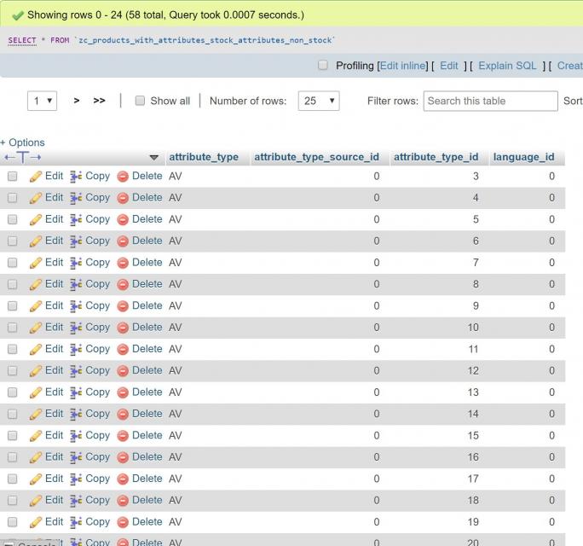Click the AV cell in the attribute_type_id 11 row
The height and width of the screenshot is (546, 583).
pos(175,349)
